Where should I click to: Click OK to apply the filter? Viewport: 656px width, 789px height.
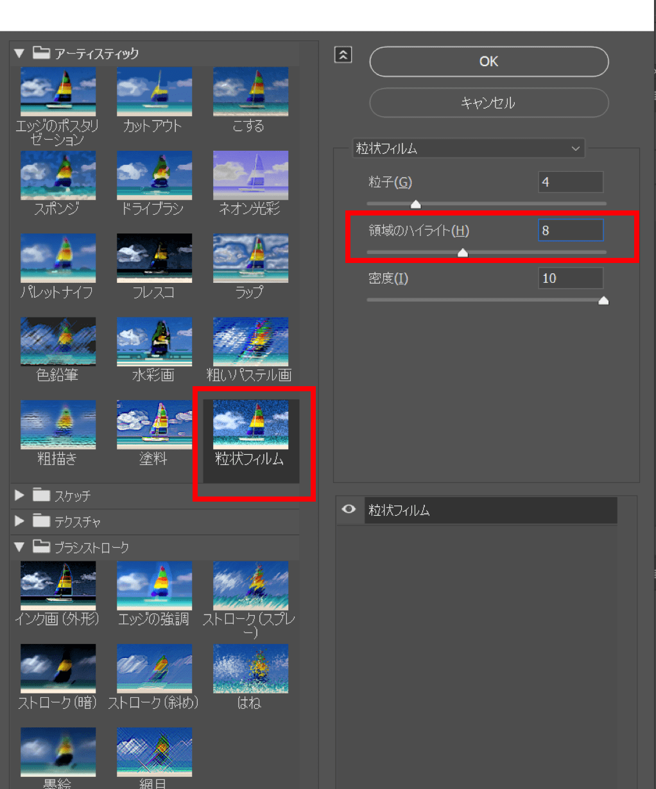click(489, 62)
